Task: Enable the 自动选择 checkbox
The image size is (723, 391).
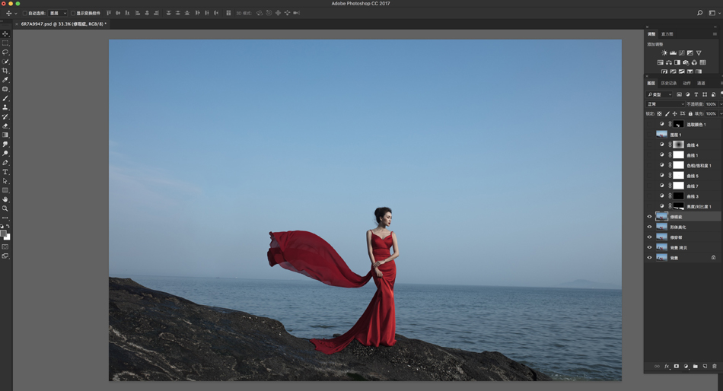Action: click(24, 13)
